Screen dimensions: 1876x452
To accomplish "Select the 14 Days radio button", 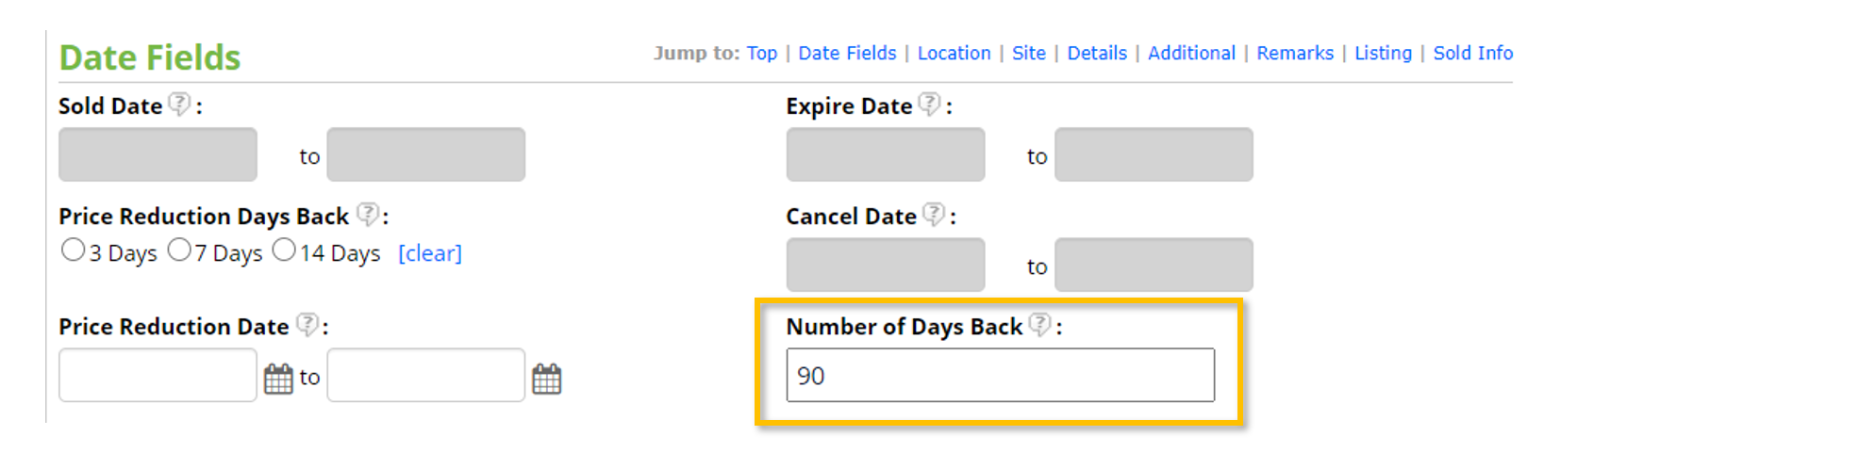I will 284,250.
